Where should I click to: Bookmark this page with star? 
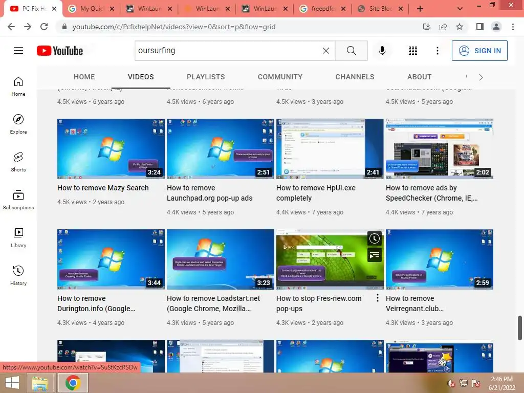point(460,27)
